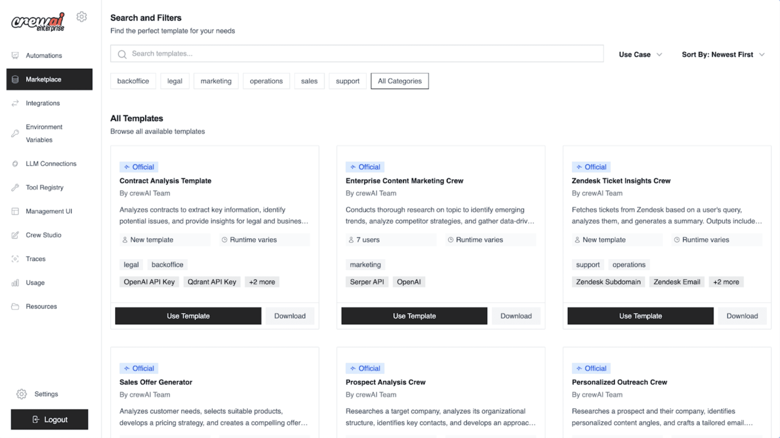Open LLM Connections from sidebar icon

15,164
